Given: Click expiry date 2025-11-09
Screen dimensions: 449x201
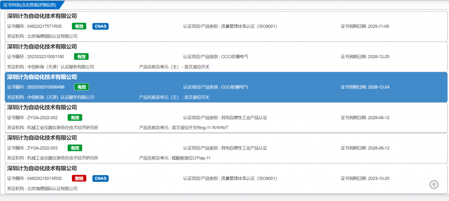Looking at the screenshot, I should coord(378,26).
